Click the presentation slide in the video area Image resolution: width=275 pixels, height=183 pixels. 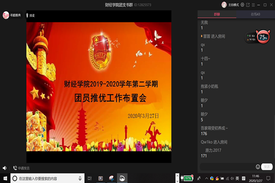point(99,87)
